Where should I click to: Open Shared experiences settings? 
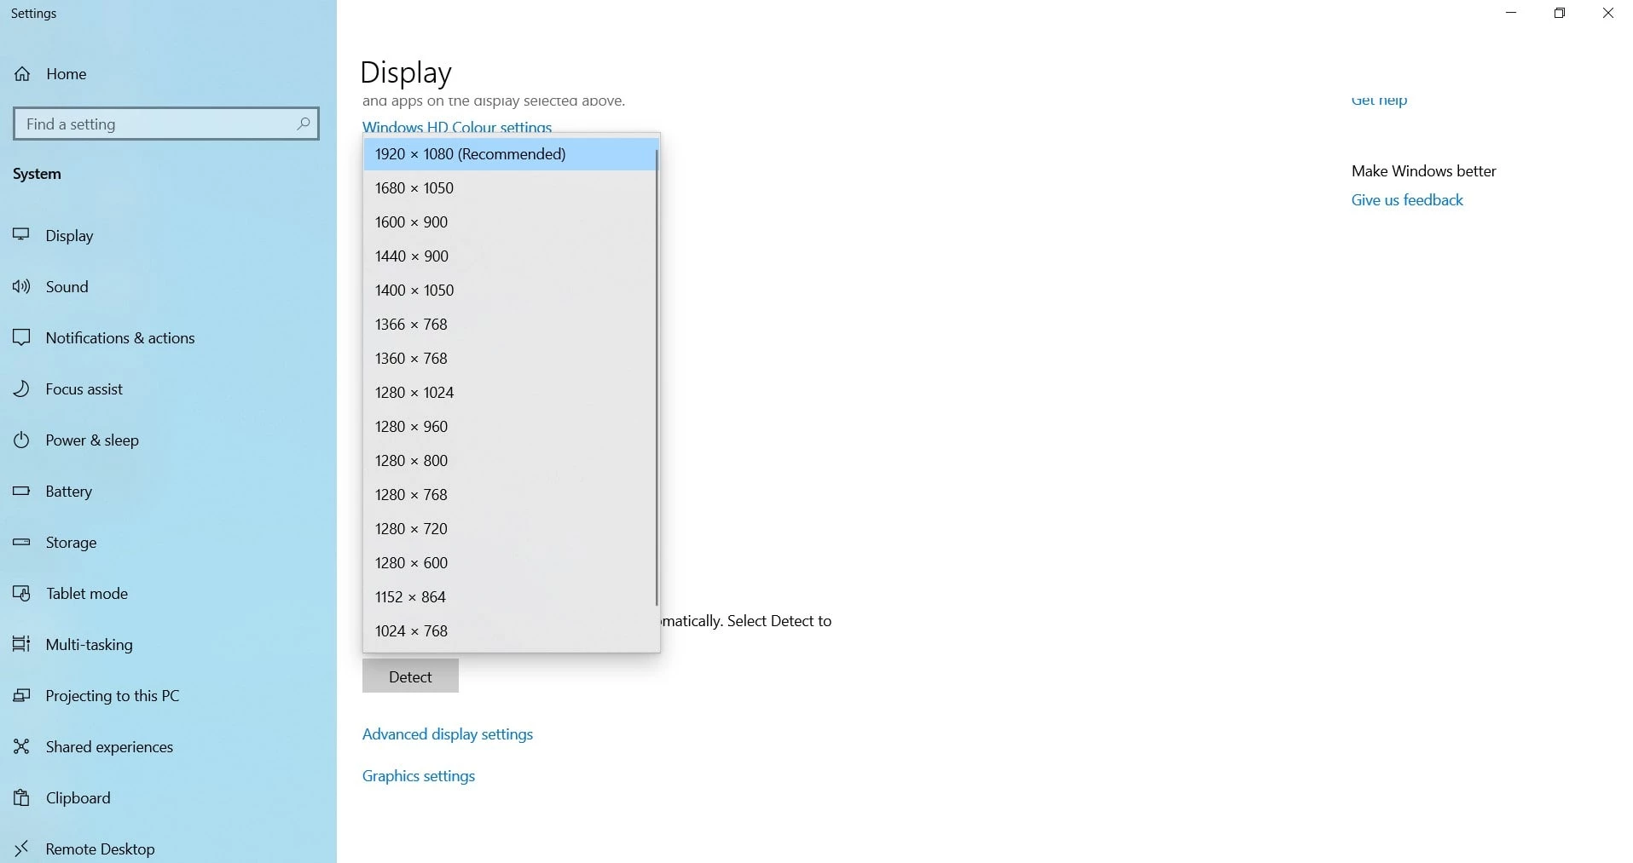point(168,746)
